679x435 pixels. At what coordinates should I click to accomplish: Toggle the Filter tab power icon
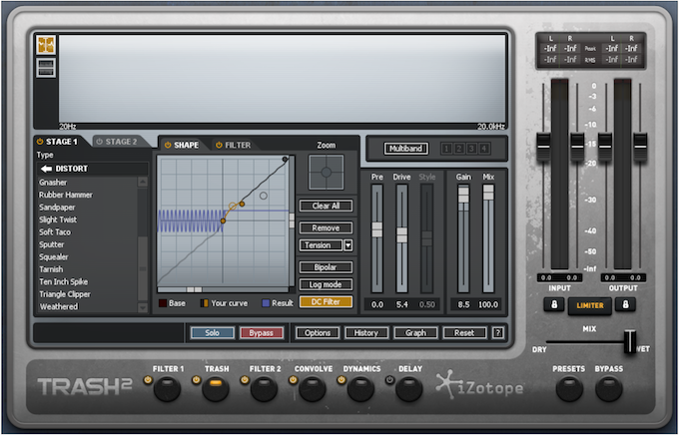(219, 145)
